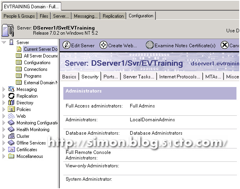The width and height of the screenshot is (240, 189).
Task: Open the Server... tab
Action: [x=61, y=16]
